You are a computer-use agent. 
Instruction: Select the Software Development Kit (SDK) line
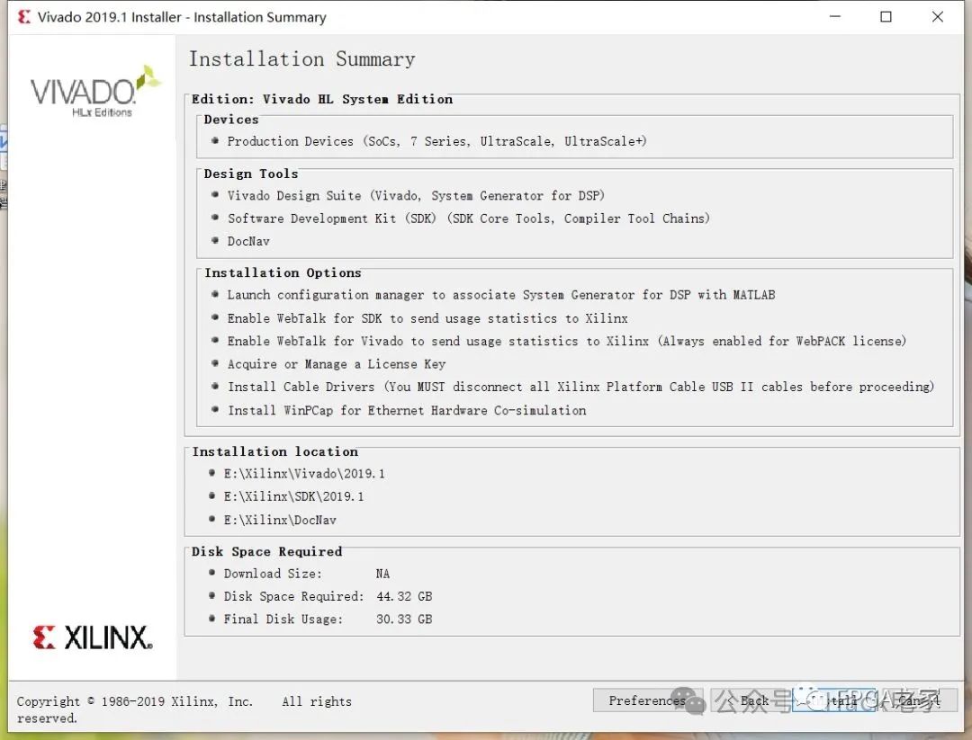pos(468,218)
